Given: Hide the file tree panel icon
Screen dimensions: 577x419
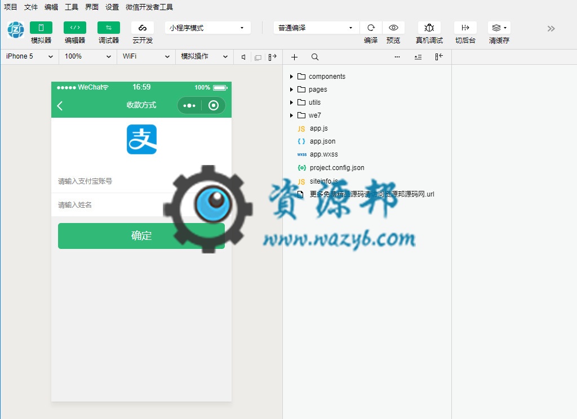Looking at the screenshot, I should point(438,57).
